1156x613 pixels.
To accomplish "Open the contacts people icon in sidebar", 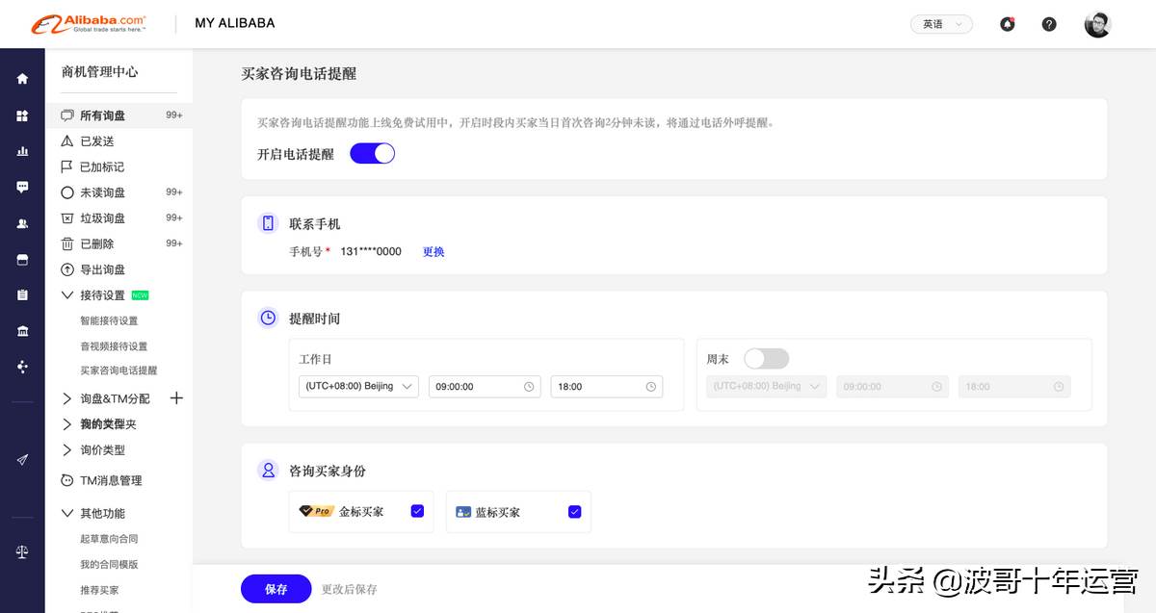I will 22,223.
